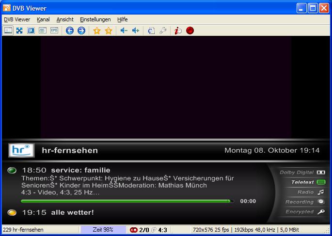Viewport: 332px width, 236px height.
Task: Click the blue µ toolbar icon
Action: (x=31, y=31)
